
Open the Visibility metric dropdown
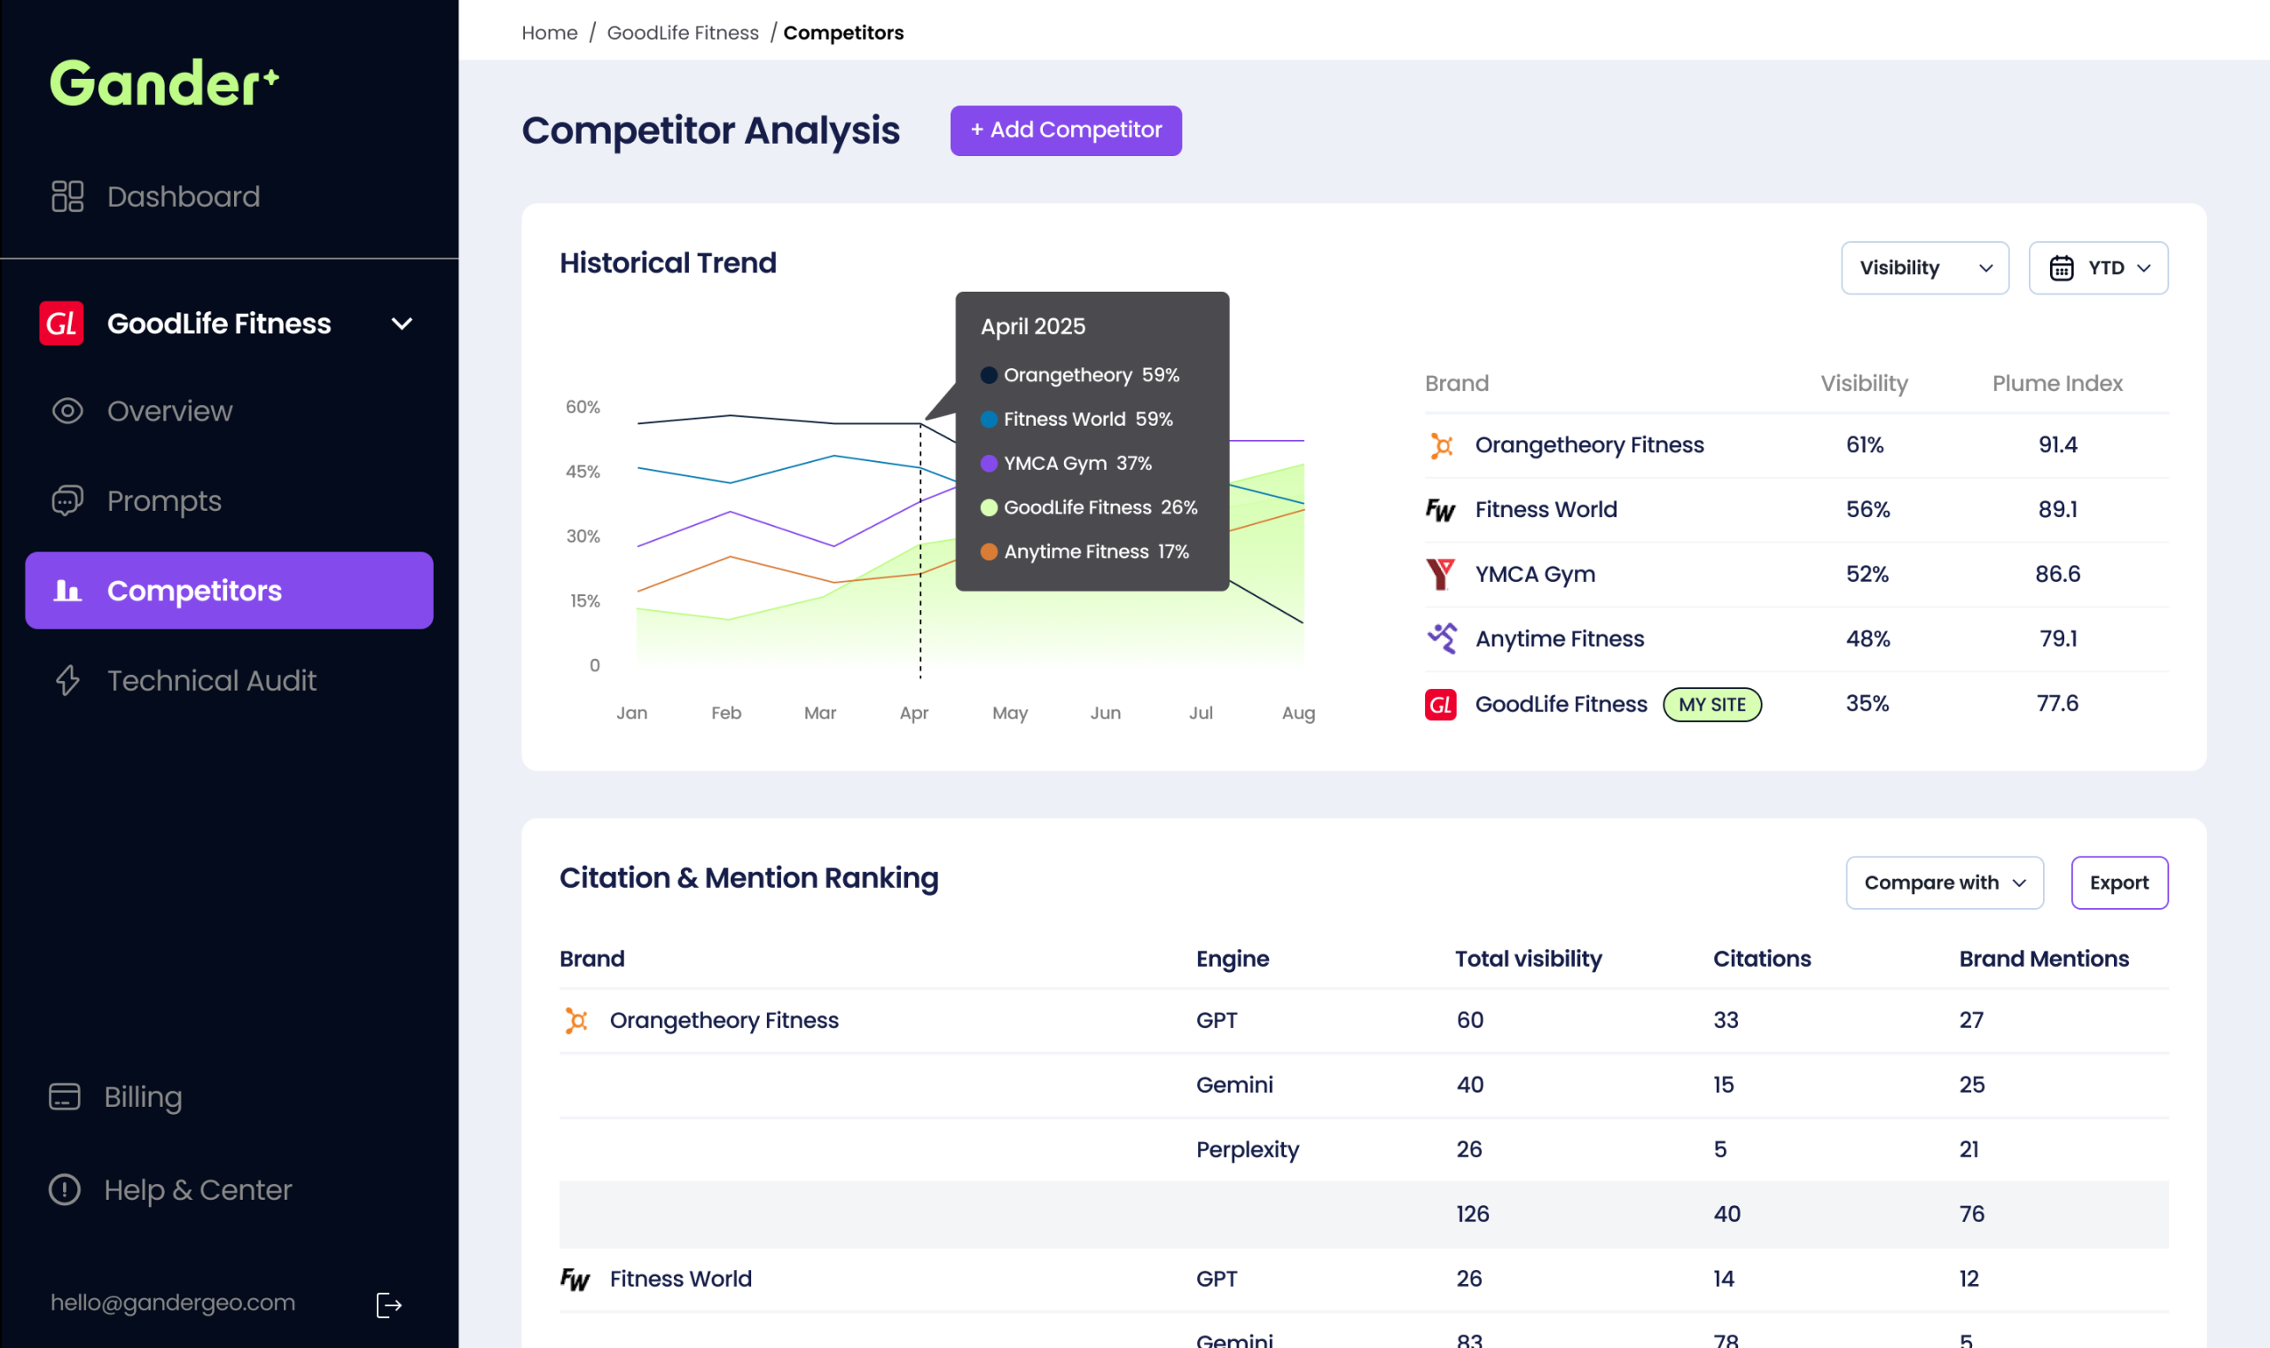(1925, 268)
